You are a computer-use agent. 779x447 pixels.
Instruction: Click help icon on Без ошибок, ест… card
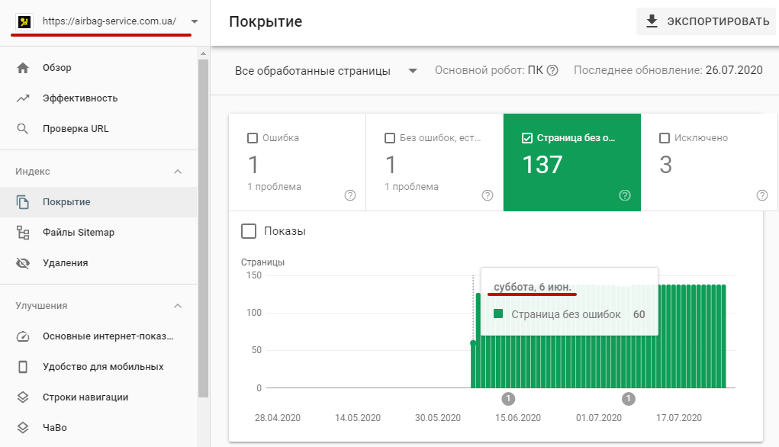coord(488,195)
